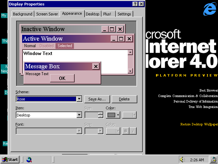Open the Desktop tab
The width and height of the screenshot is (218, 164).
[x=93, y=14]
